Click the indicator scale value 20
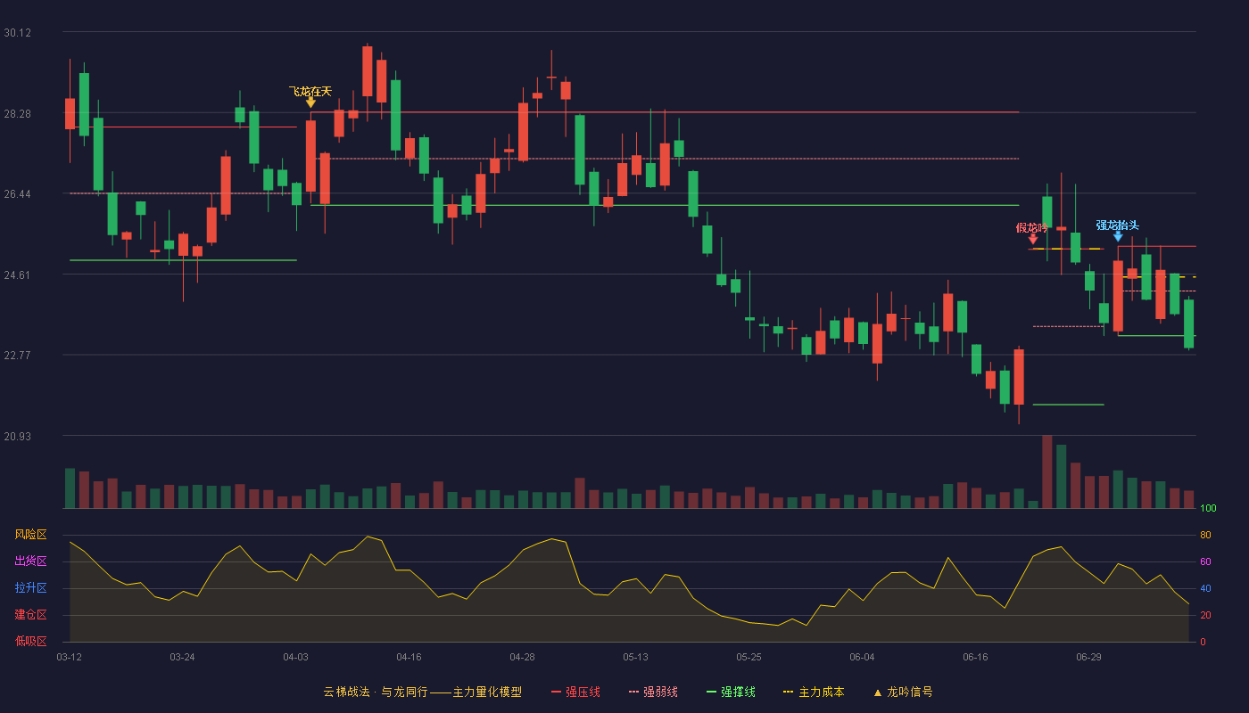 [x=1205, y=615]
